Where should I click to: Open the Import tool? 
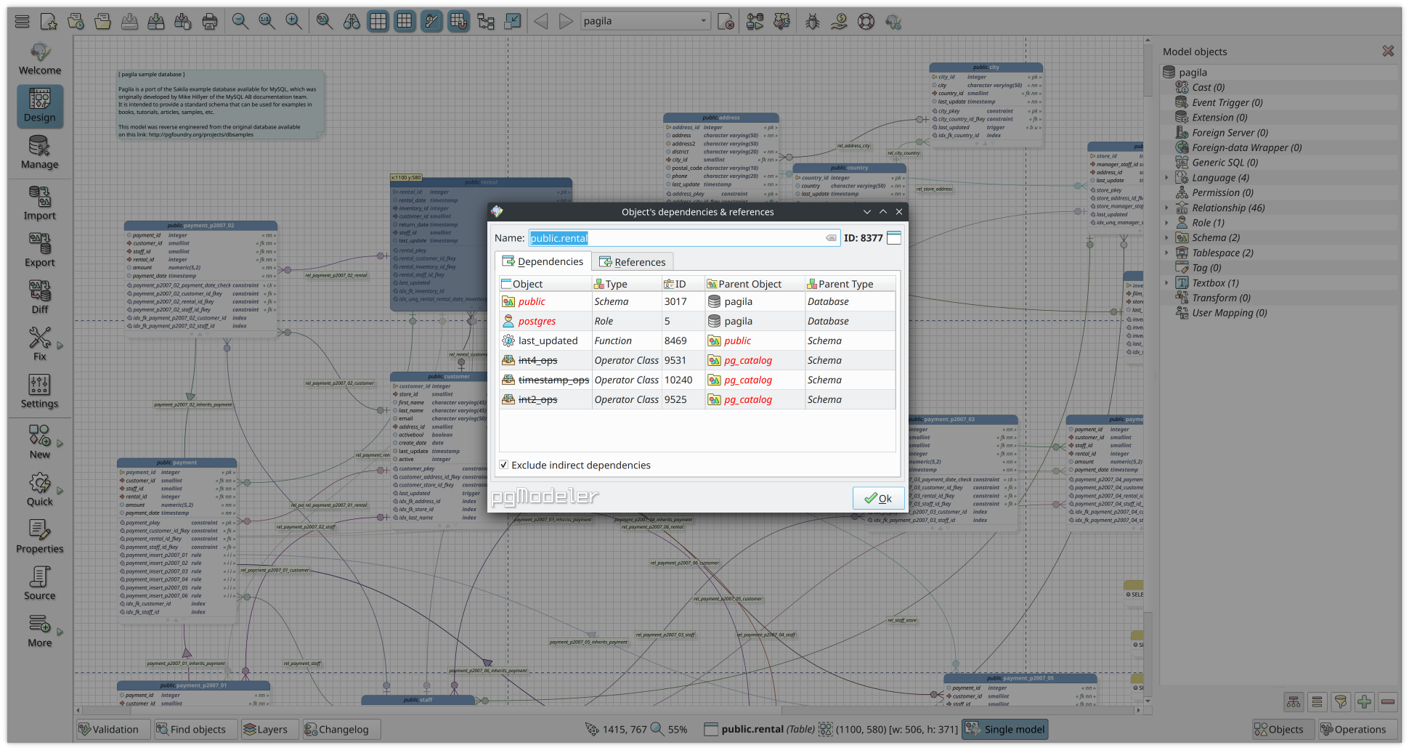pos(40,204)
